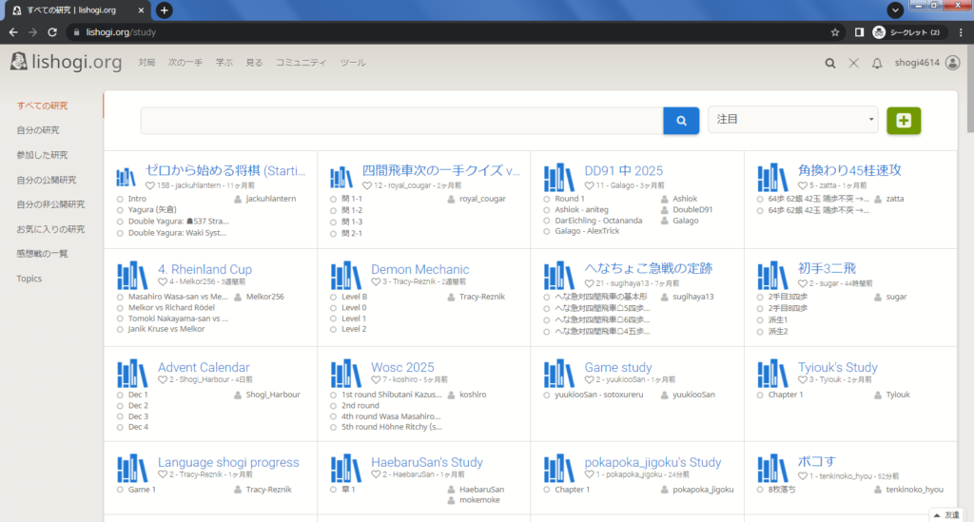Click the books icon of 4. Rheinland Cup
The image size is (974, 522).
[132, 276]
